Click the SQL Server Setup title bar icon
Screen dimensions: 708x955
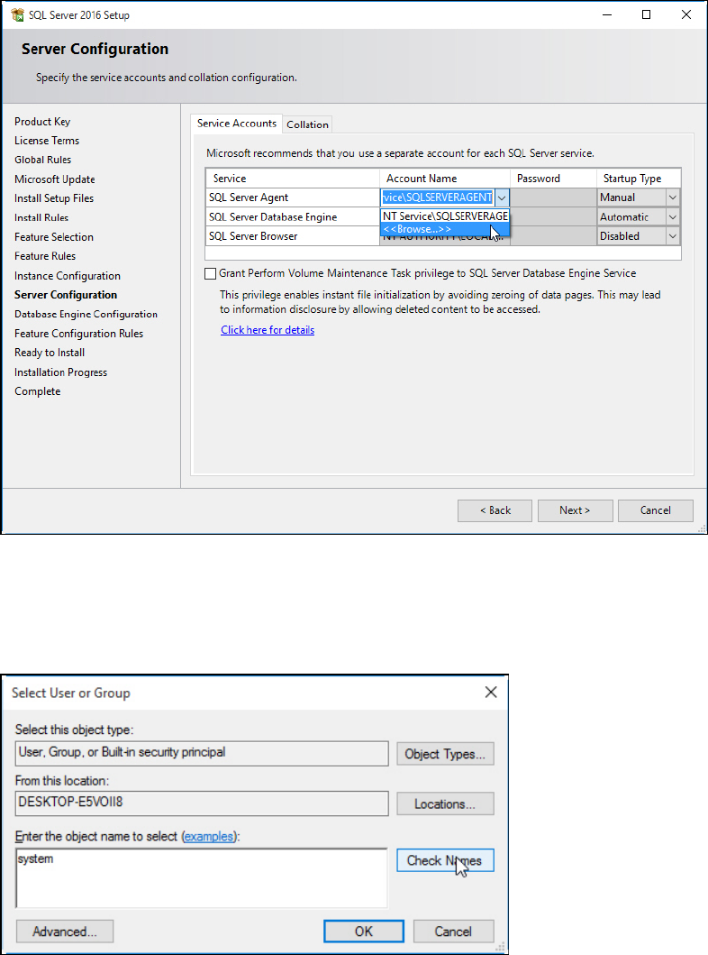tap(17, 14)
